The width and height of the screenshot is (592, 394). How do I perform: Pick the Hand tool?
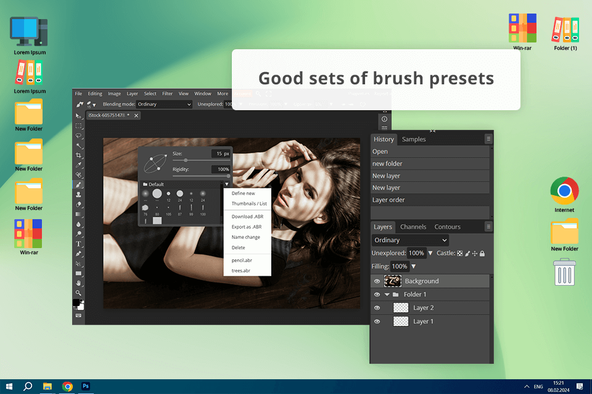[79, 283]
